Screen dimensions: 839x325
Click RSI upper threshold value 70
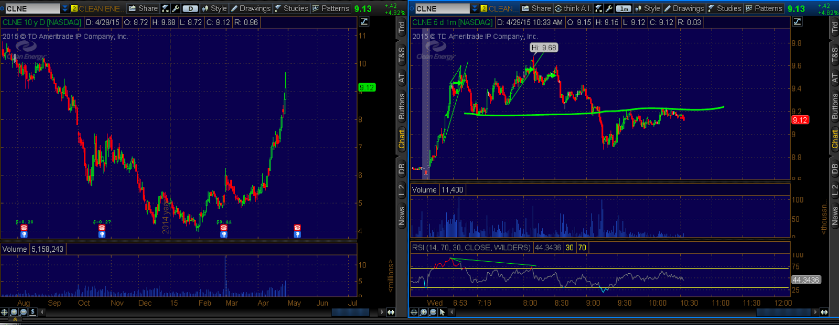click(582, 248)
